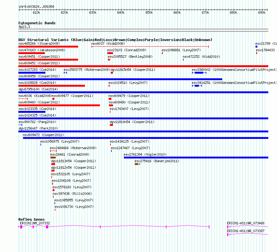Screen dimensions: 277x252
Task: Select the nsv6037 (Kidd2008) variant label
Action: pyautogui.click(x=108, y=44)
